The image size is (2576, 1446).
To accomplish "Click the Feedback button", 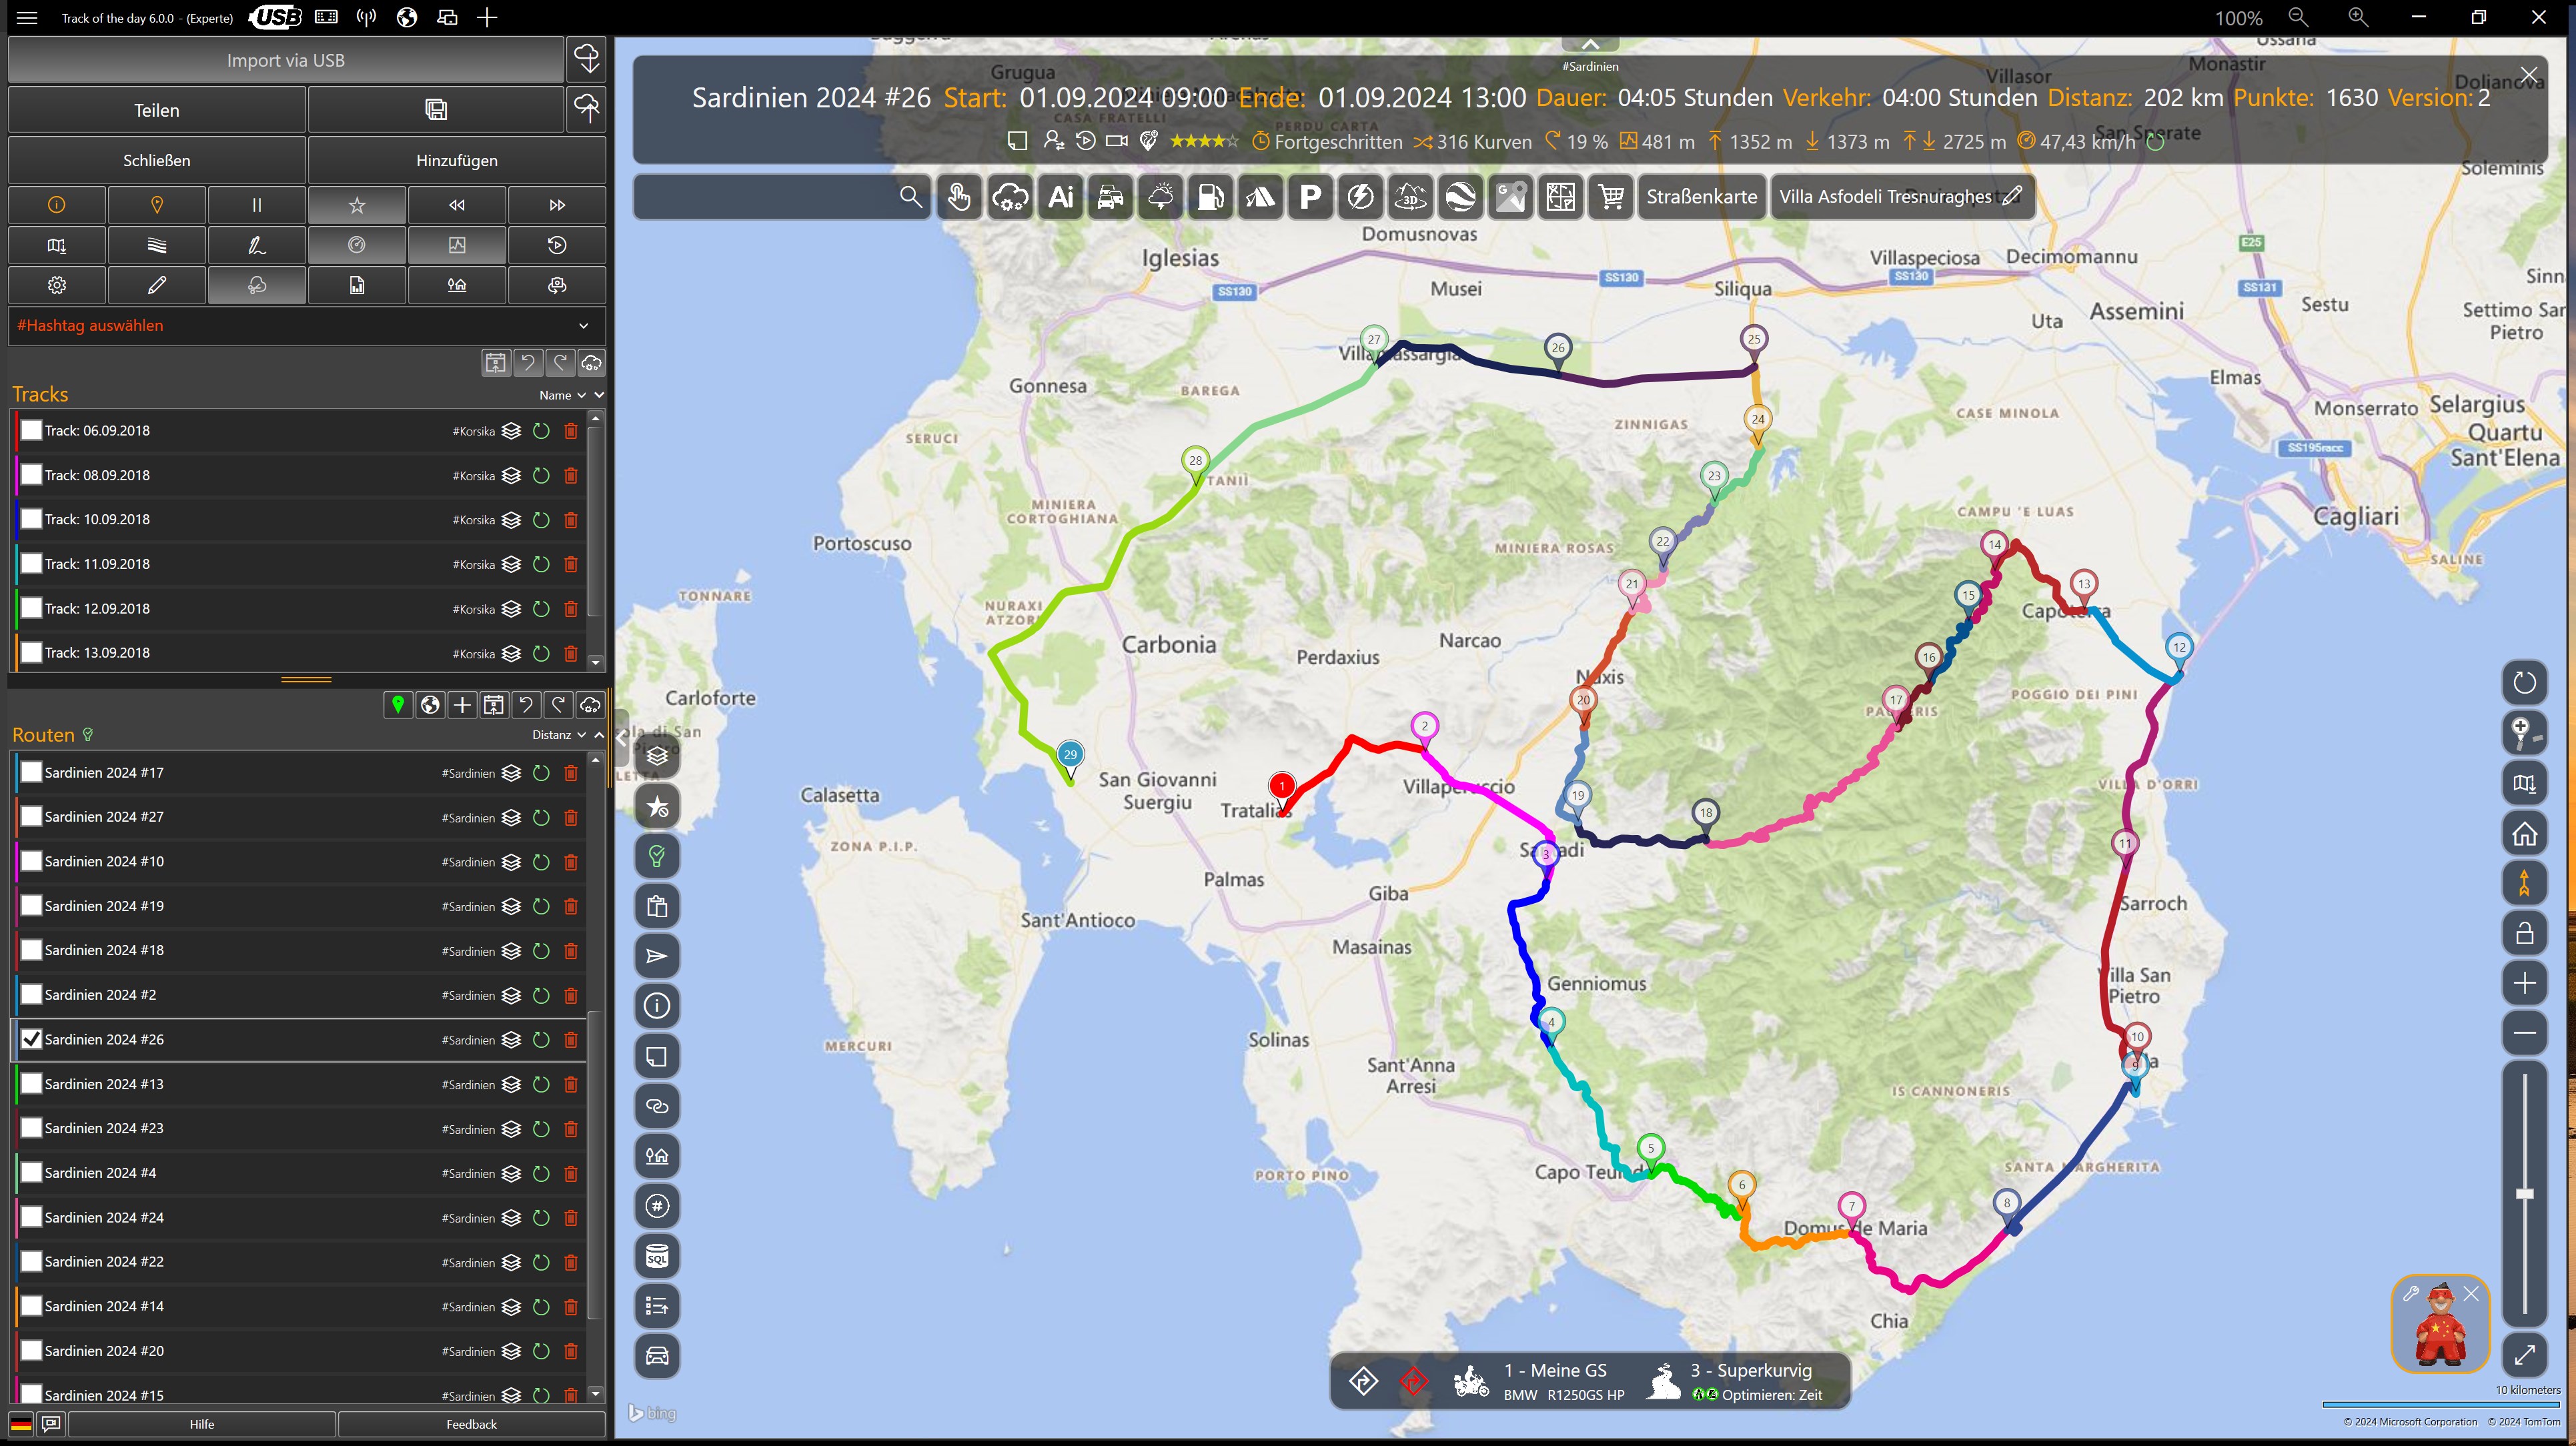I will pos(471,1424).
